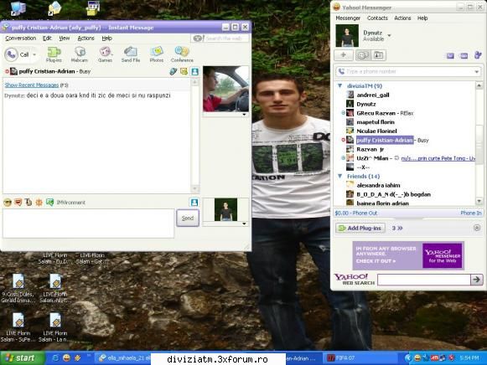Open the Contacts menu
The width and height of the screenshot is (487, 365).
(x=377, y=18)
